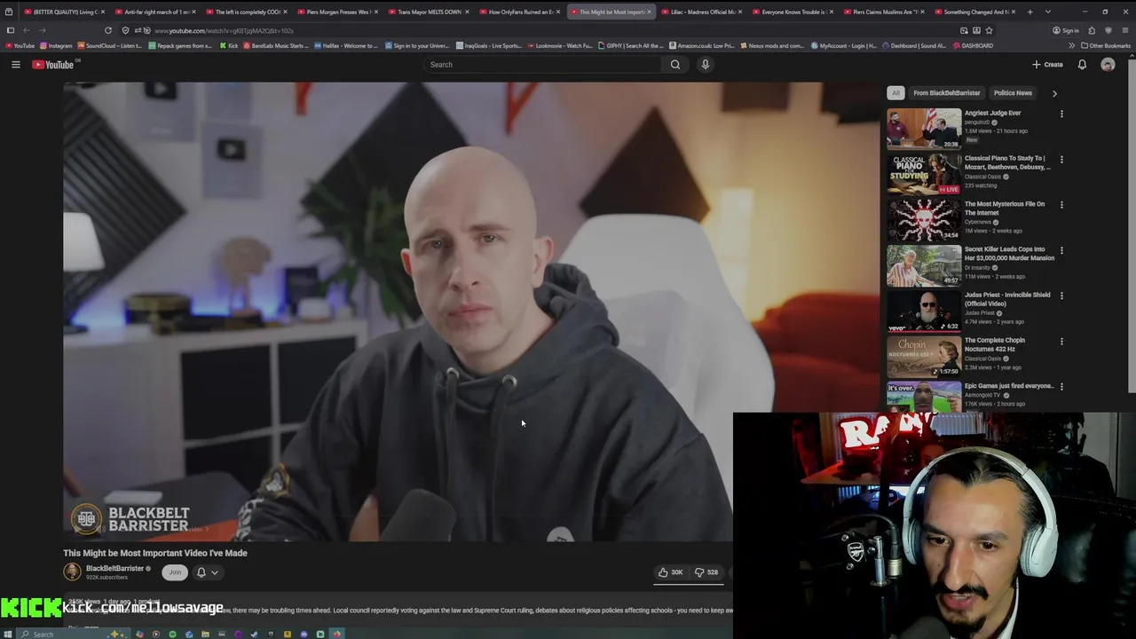Toggle the channel notification bell dropdown

(x=207, y=572)
